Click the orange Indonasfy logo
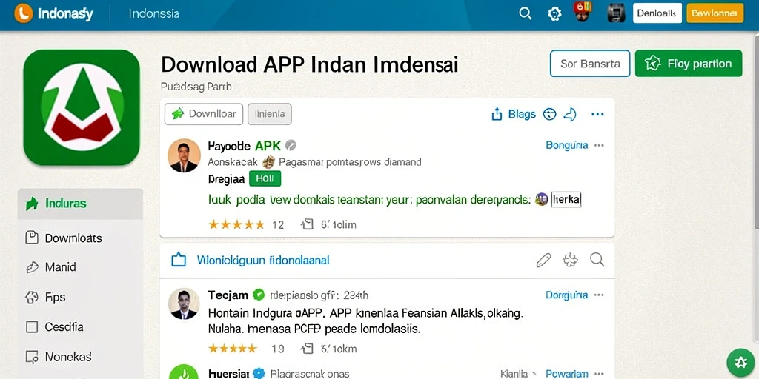This screenshot has height=379, width=759. pos(23,13)
